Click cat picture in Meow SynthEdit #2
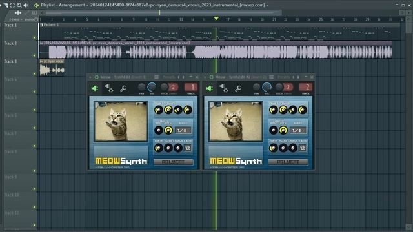Viewport: 413px width, 232px height. pyautogui.click(x=236, y=121)
